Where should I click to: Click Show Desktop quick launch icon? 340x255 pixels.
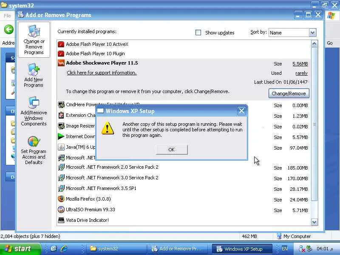coord(54,248)
